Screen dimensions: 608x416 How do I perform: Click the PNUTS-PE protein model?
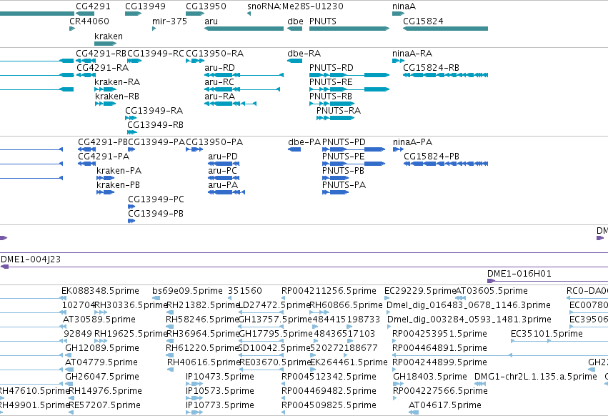[x=354, y=164]
